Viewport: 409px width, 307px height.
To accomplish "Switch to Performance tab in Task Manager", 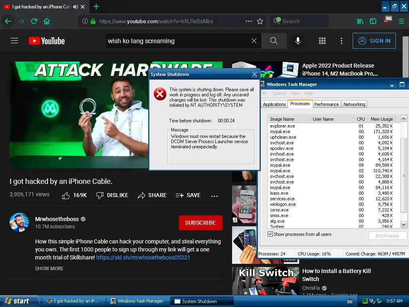I will (x=326, y=104).
